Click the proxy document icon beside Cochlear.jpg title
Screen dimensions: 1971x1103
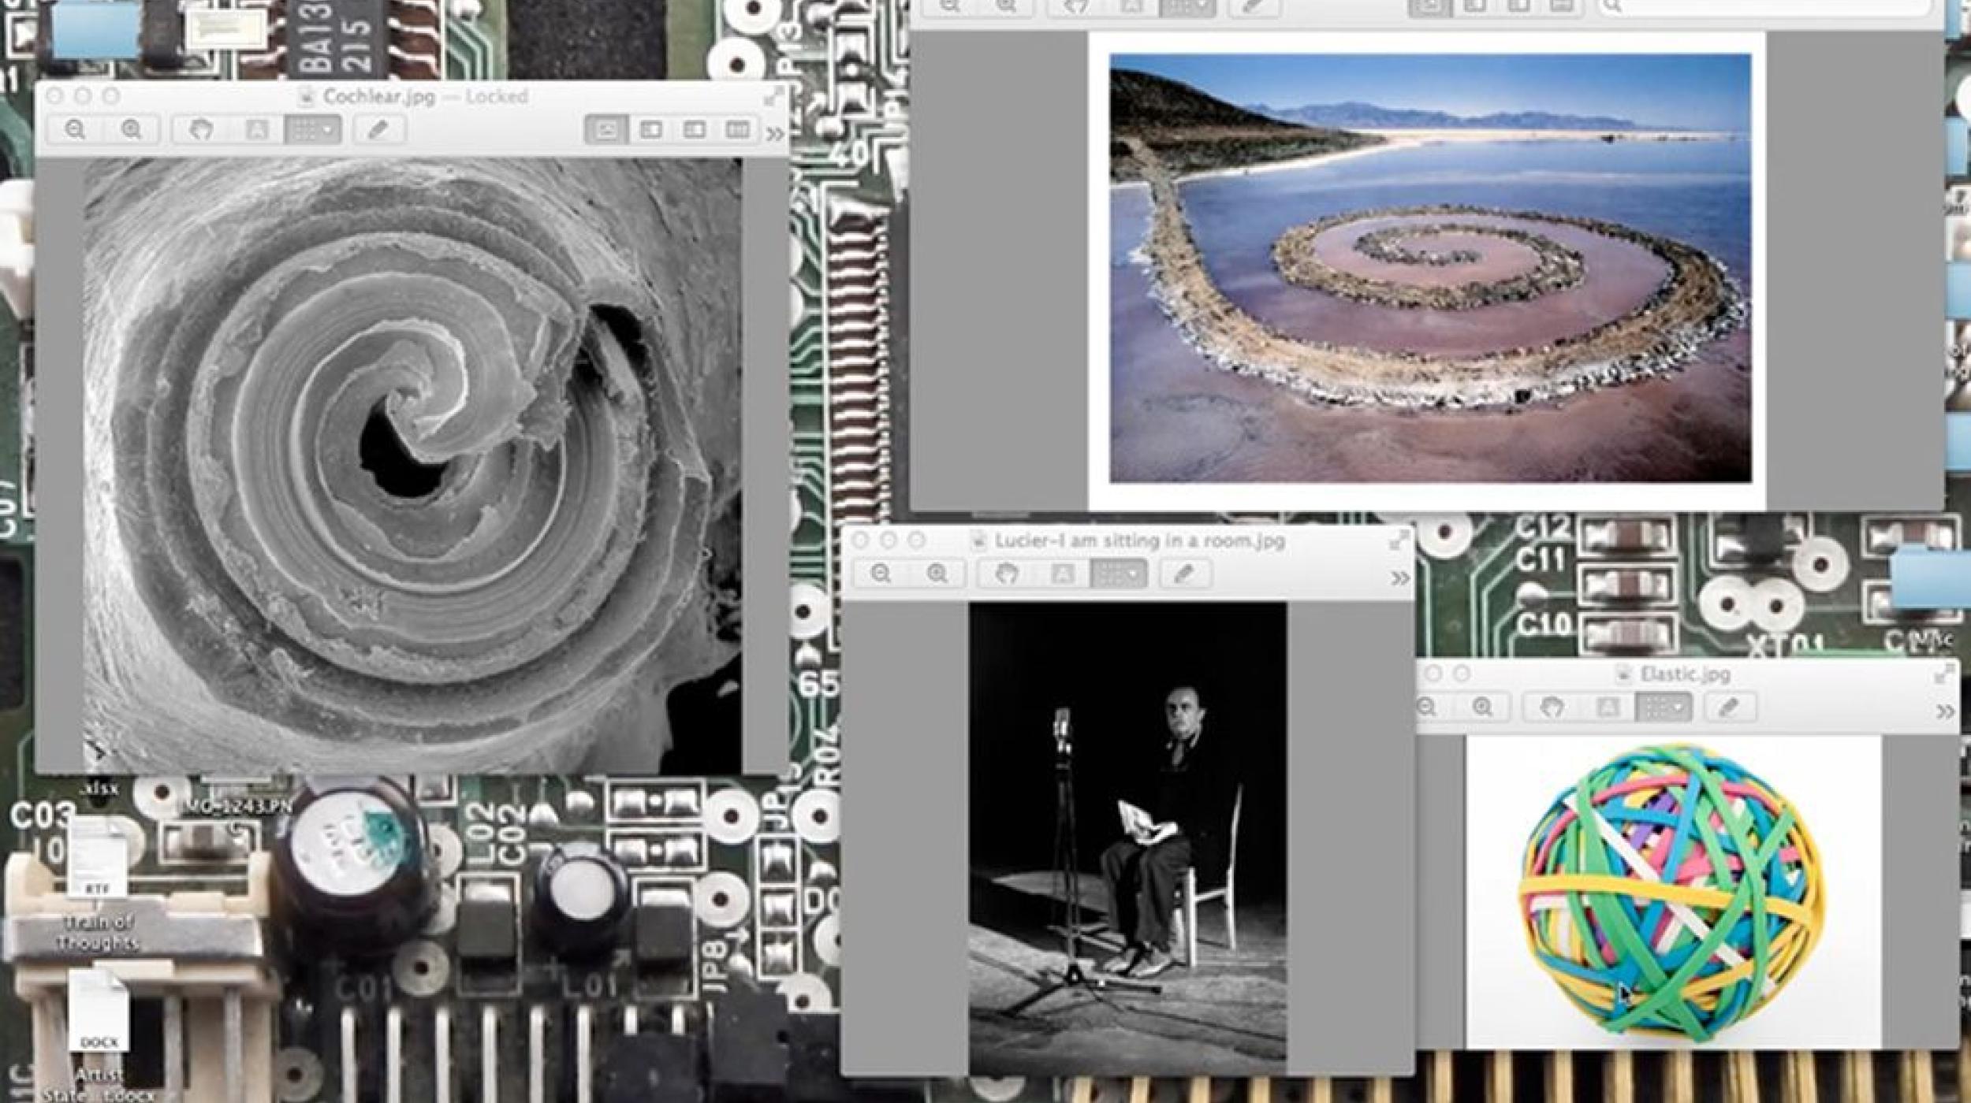[x=306, y=96]
